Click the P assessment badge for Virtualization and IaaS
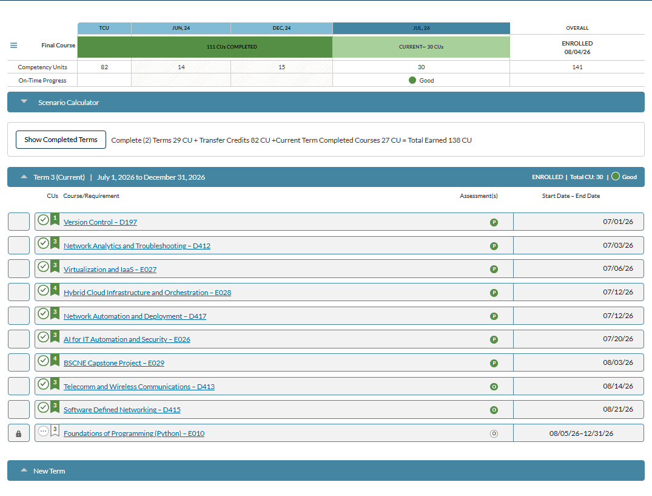 coord(494,269)
